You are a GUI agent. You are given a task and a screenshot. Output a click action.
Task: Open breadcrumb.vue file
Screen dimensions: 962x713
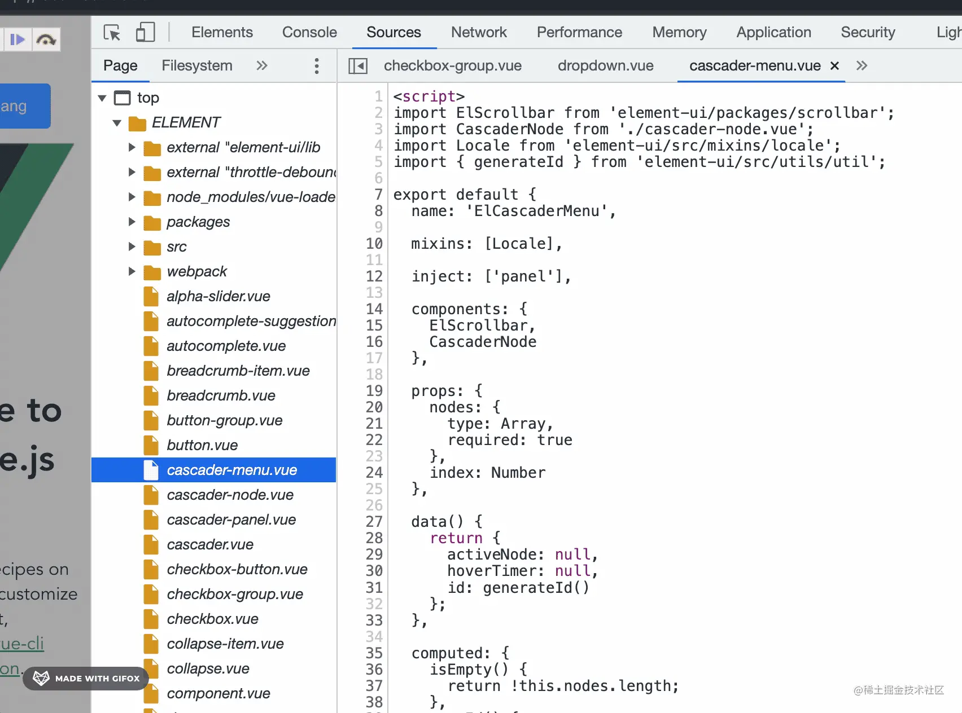pos(221,395)
